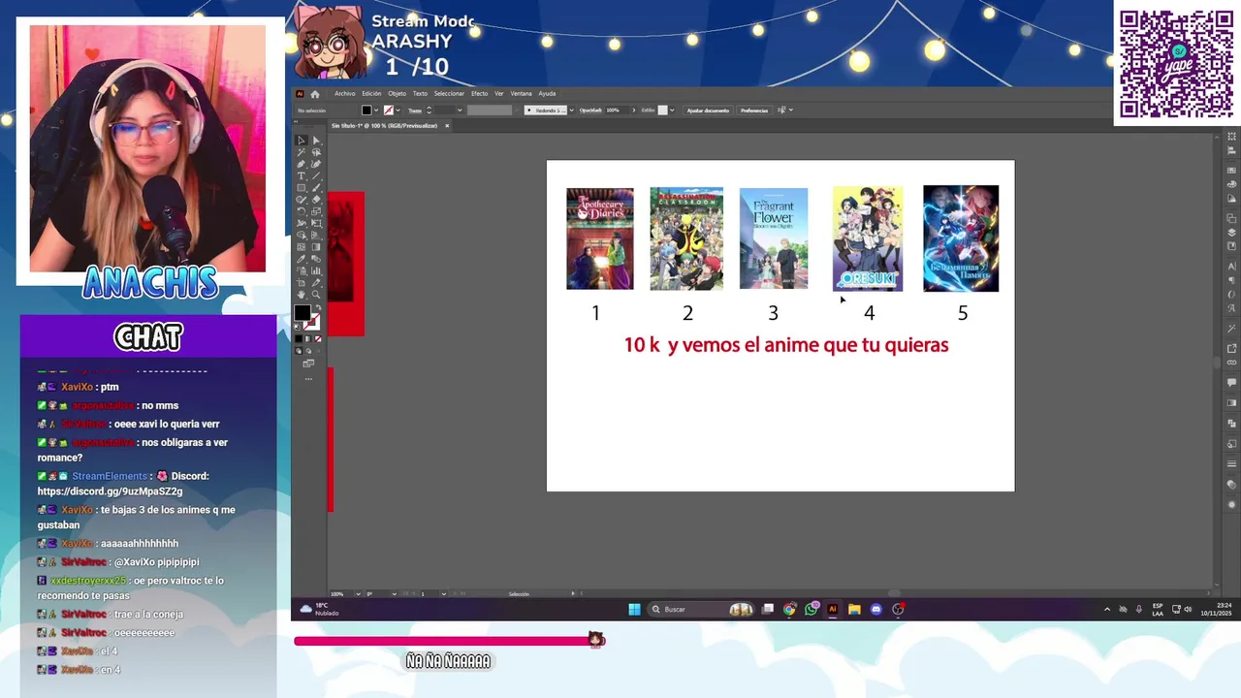
Task: Select the Line Segment tool
Action: click(x=316, y=176)
